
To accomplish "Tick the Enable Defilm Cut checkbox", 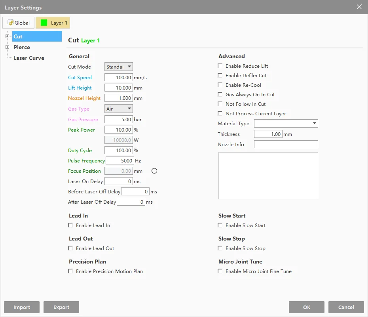I will coord(220,76).
